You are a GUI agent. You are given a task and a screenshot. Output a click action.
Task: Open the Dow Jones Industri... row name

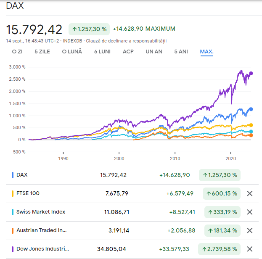(42, 249)
